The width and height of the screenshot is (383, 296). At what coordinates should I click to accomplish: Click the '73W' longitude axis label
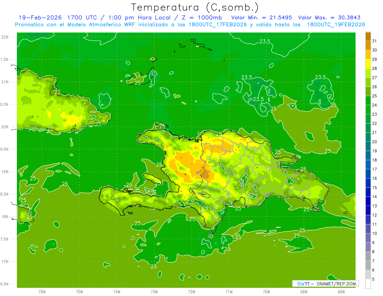154,292
